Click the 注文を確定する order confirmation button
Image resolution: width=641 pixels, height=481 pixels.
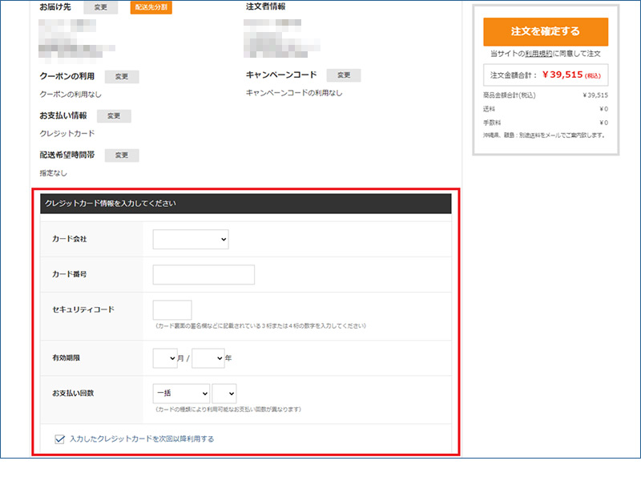tap(545, 31)
